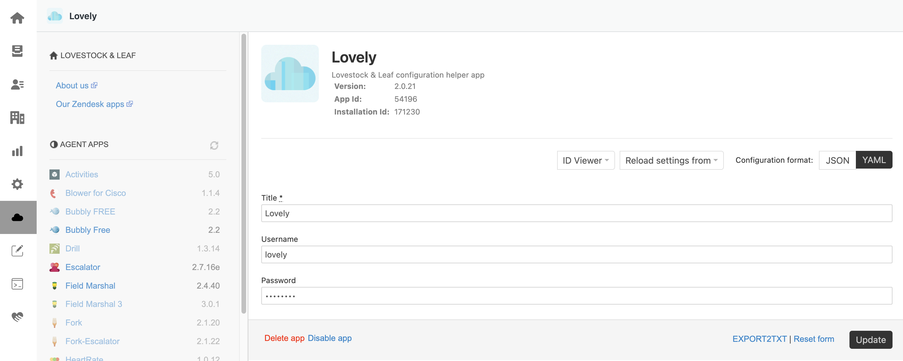Click the Field Marshal 3 app icon
Image resolution: width=903 pixels, height=361 pixels.
coord(54,304)
